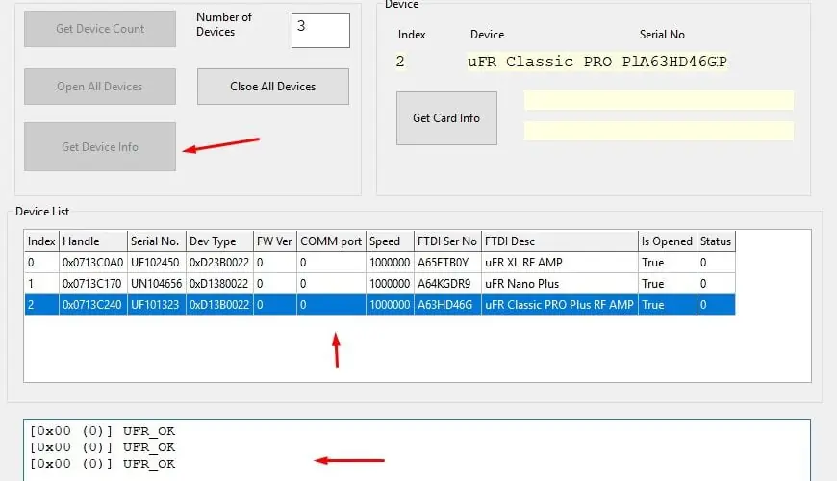Sort by Serial No. column header
The image size is (837, 481).
(157, 241)
